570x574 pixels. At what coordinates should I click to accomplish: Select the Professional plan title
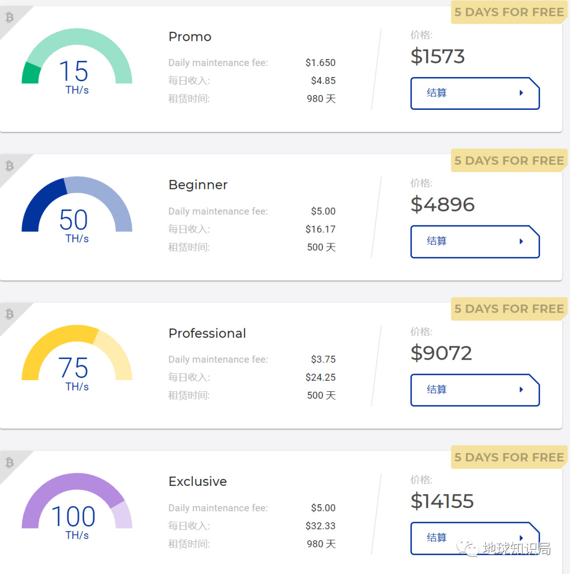click(x=207, y=334)
